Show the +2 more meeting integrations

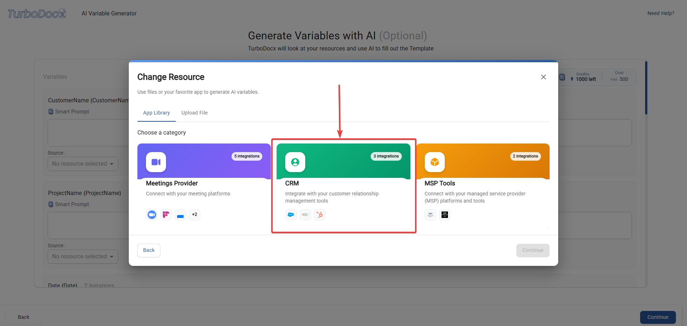coord(195,215)
